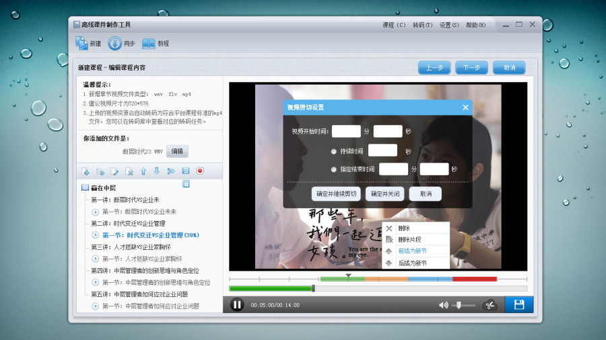Choose 后插为新节 from the context menu

(x=412, y=263)
